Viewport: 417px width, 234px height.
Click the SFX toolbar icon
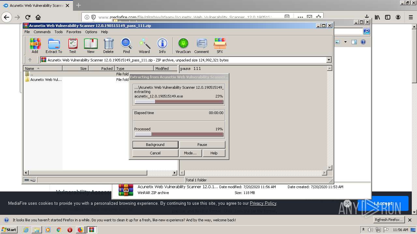[x=220, y=45]
